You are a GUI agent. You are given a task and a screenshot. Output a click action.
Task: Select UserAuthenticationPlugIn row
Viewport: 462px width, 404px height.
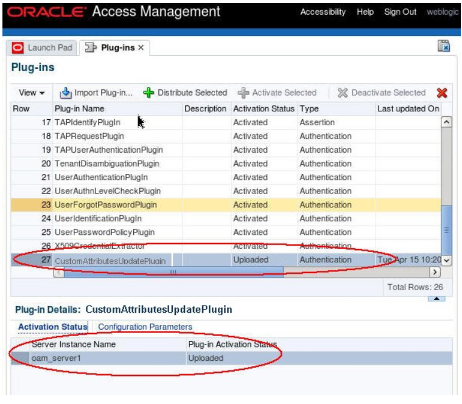coord(226,177)
